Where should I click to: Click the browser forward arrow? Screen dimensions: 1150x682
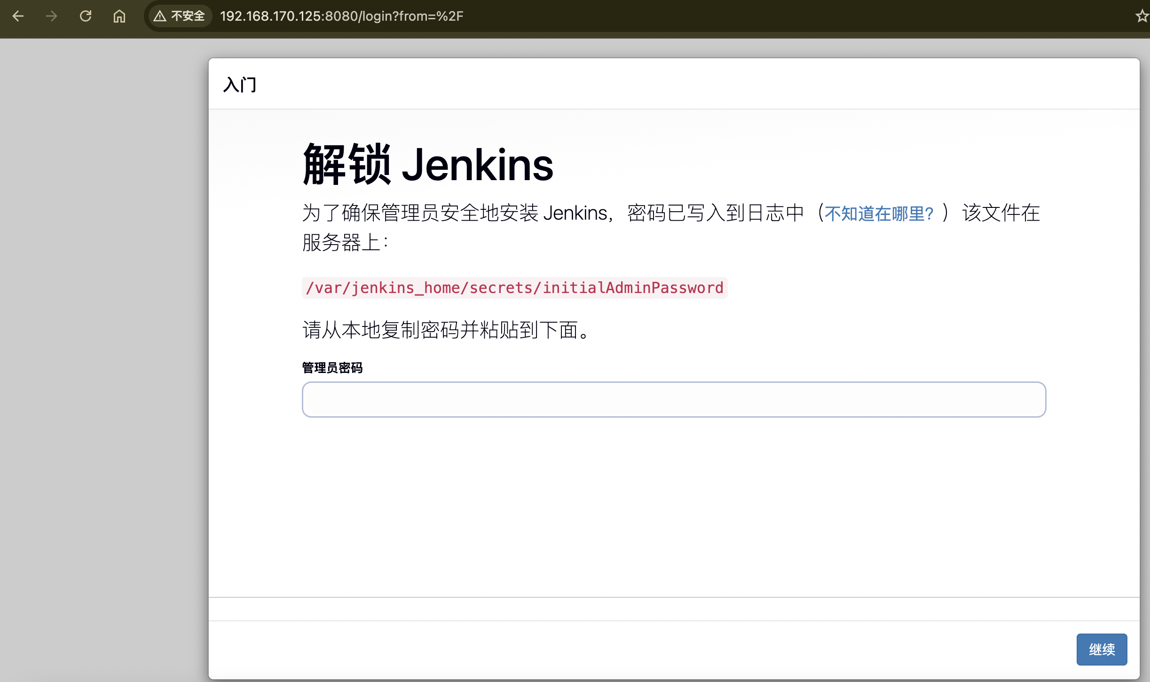(x=52, y=16)
